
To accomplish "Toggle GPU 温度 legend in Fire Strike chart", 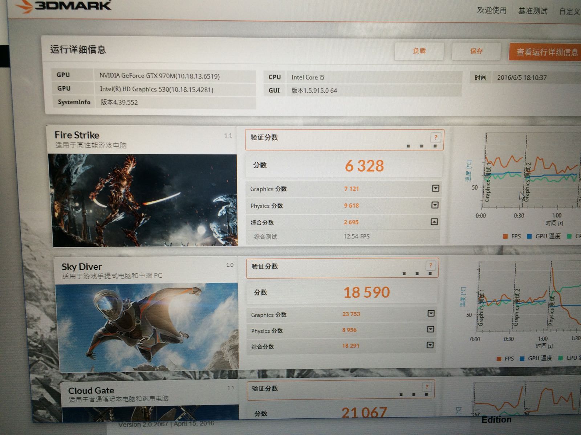I will click(544, 236).
